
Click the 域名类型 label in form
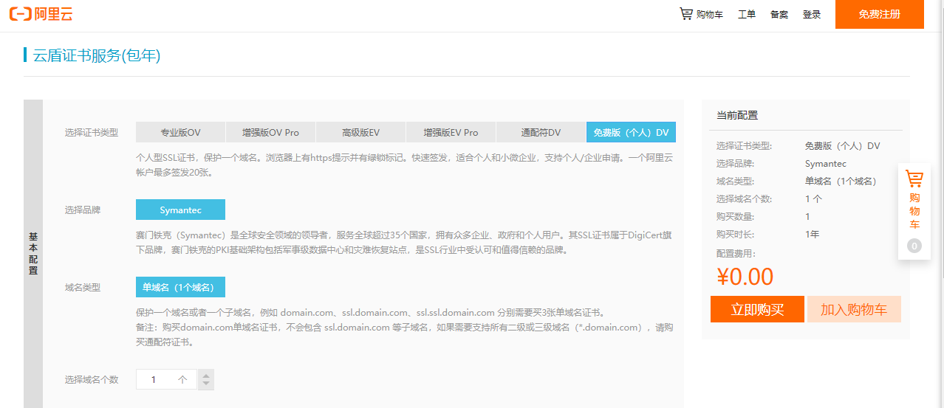pos(83,287)
